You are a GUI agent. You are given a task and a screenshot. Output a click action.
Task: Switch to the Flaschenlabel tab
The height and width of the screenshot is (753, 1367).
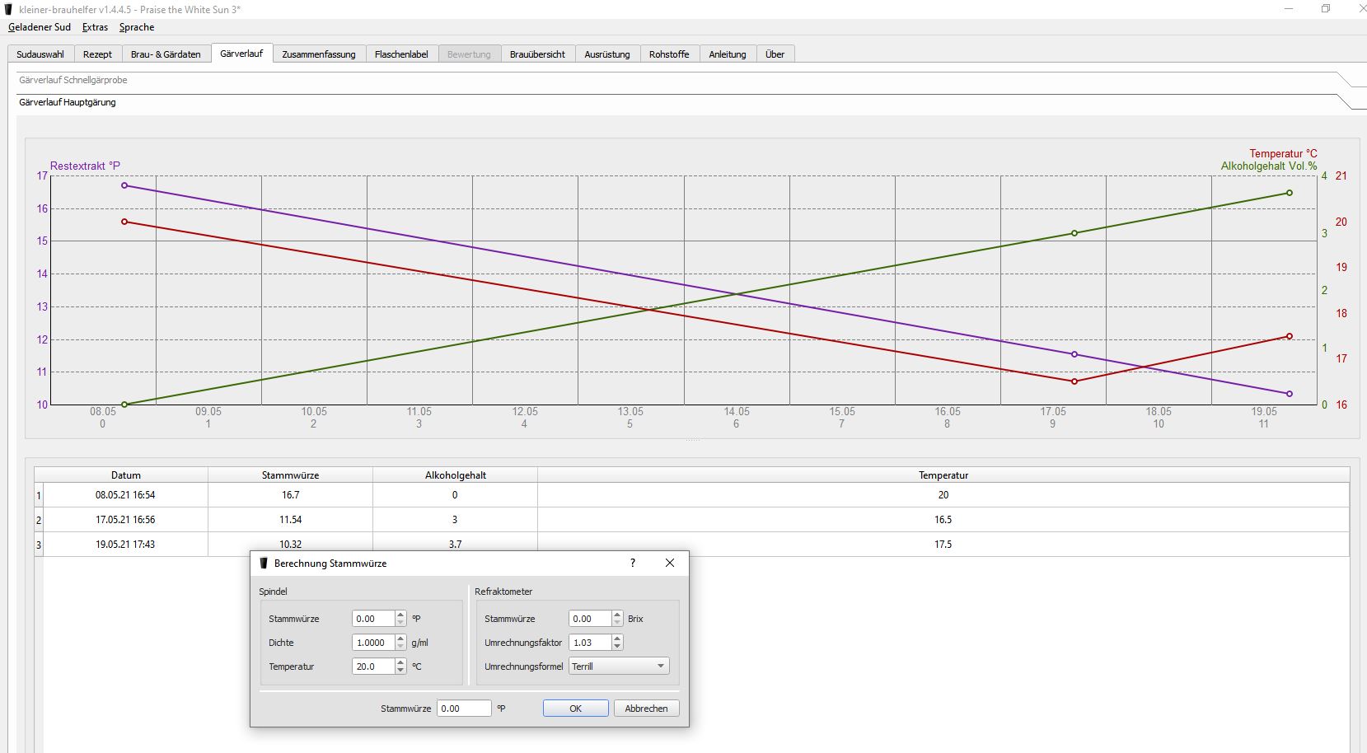click(x=401, y=54)
